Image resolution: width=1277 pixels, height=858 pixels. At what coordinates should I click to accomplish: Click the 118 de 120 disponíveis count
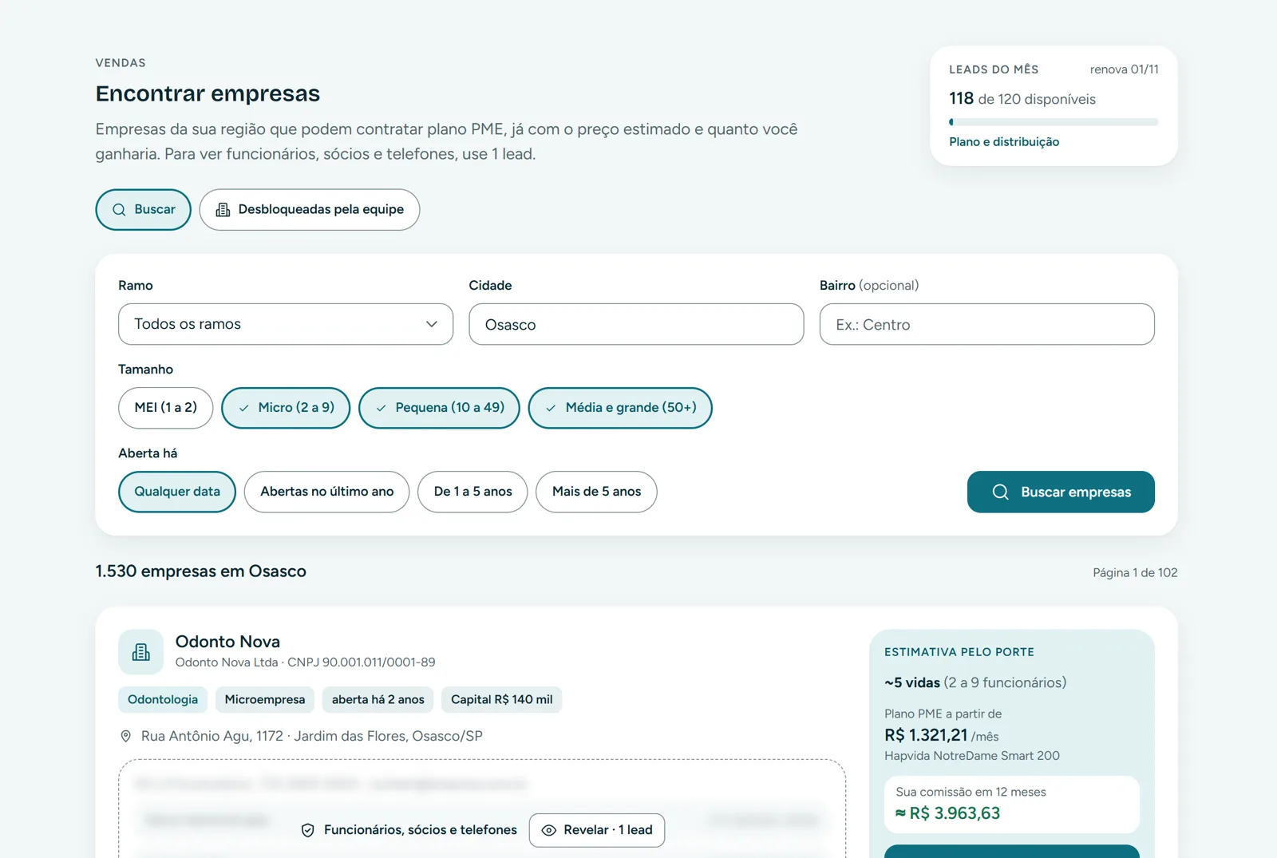coord(1022,99)
